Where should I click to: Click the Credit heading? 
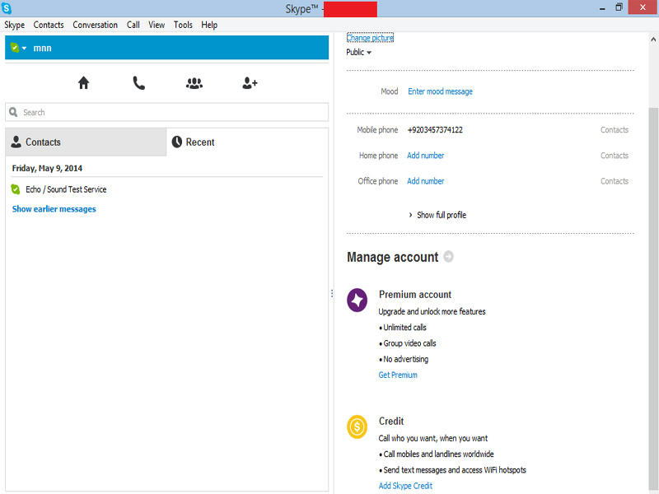click(x=390, y=421)
